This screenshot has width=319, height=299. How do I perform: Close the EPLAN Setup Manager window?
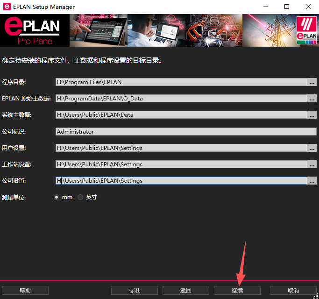click(x=308, y=7)
